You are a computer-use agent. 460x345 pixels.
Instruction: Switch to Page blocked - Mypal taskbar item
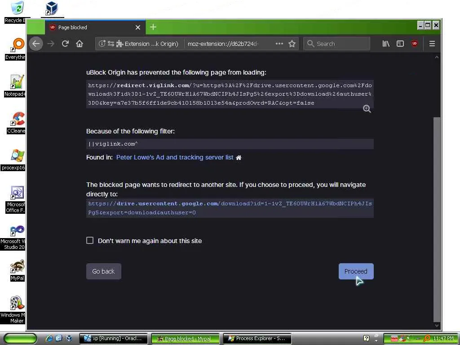click(186, 339)
